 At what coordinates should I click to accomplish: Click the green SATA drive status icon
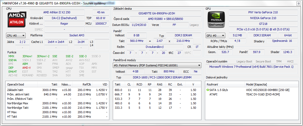coord(208,90)
